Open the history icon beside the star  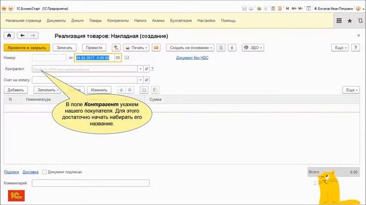coord(360,20)
